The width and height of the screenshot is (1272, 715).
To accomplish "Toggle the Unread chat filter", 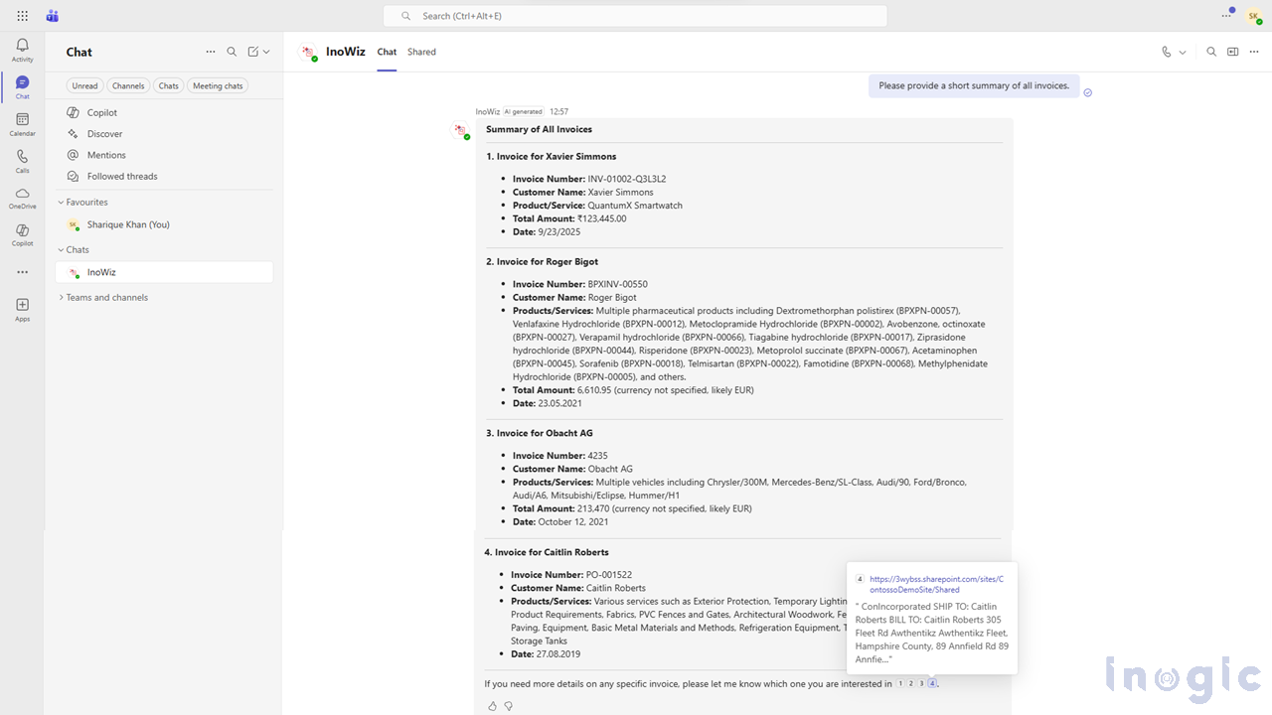I will pos(84,85).
